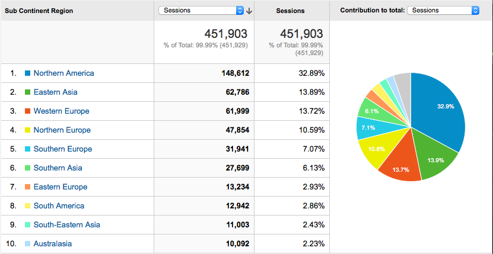Open the Eastern Asia link
Screen dimensions: 493x254
click(55, 92)
